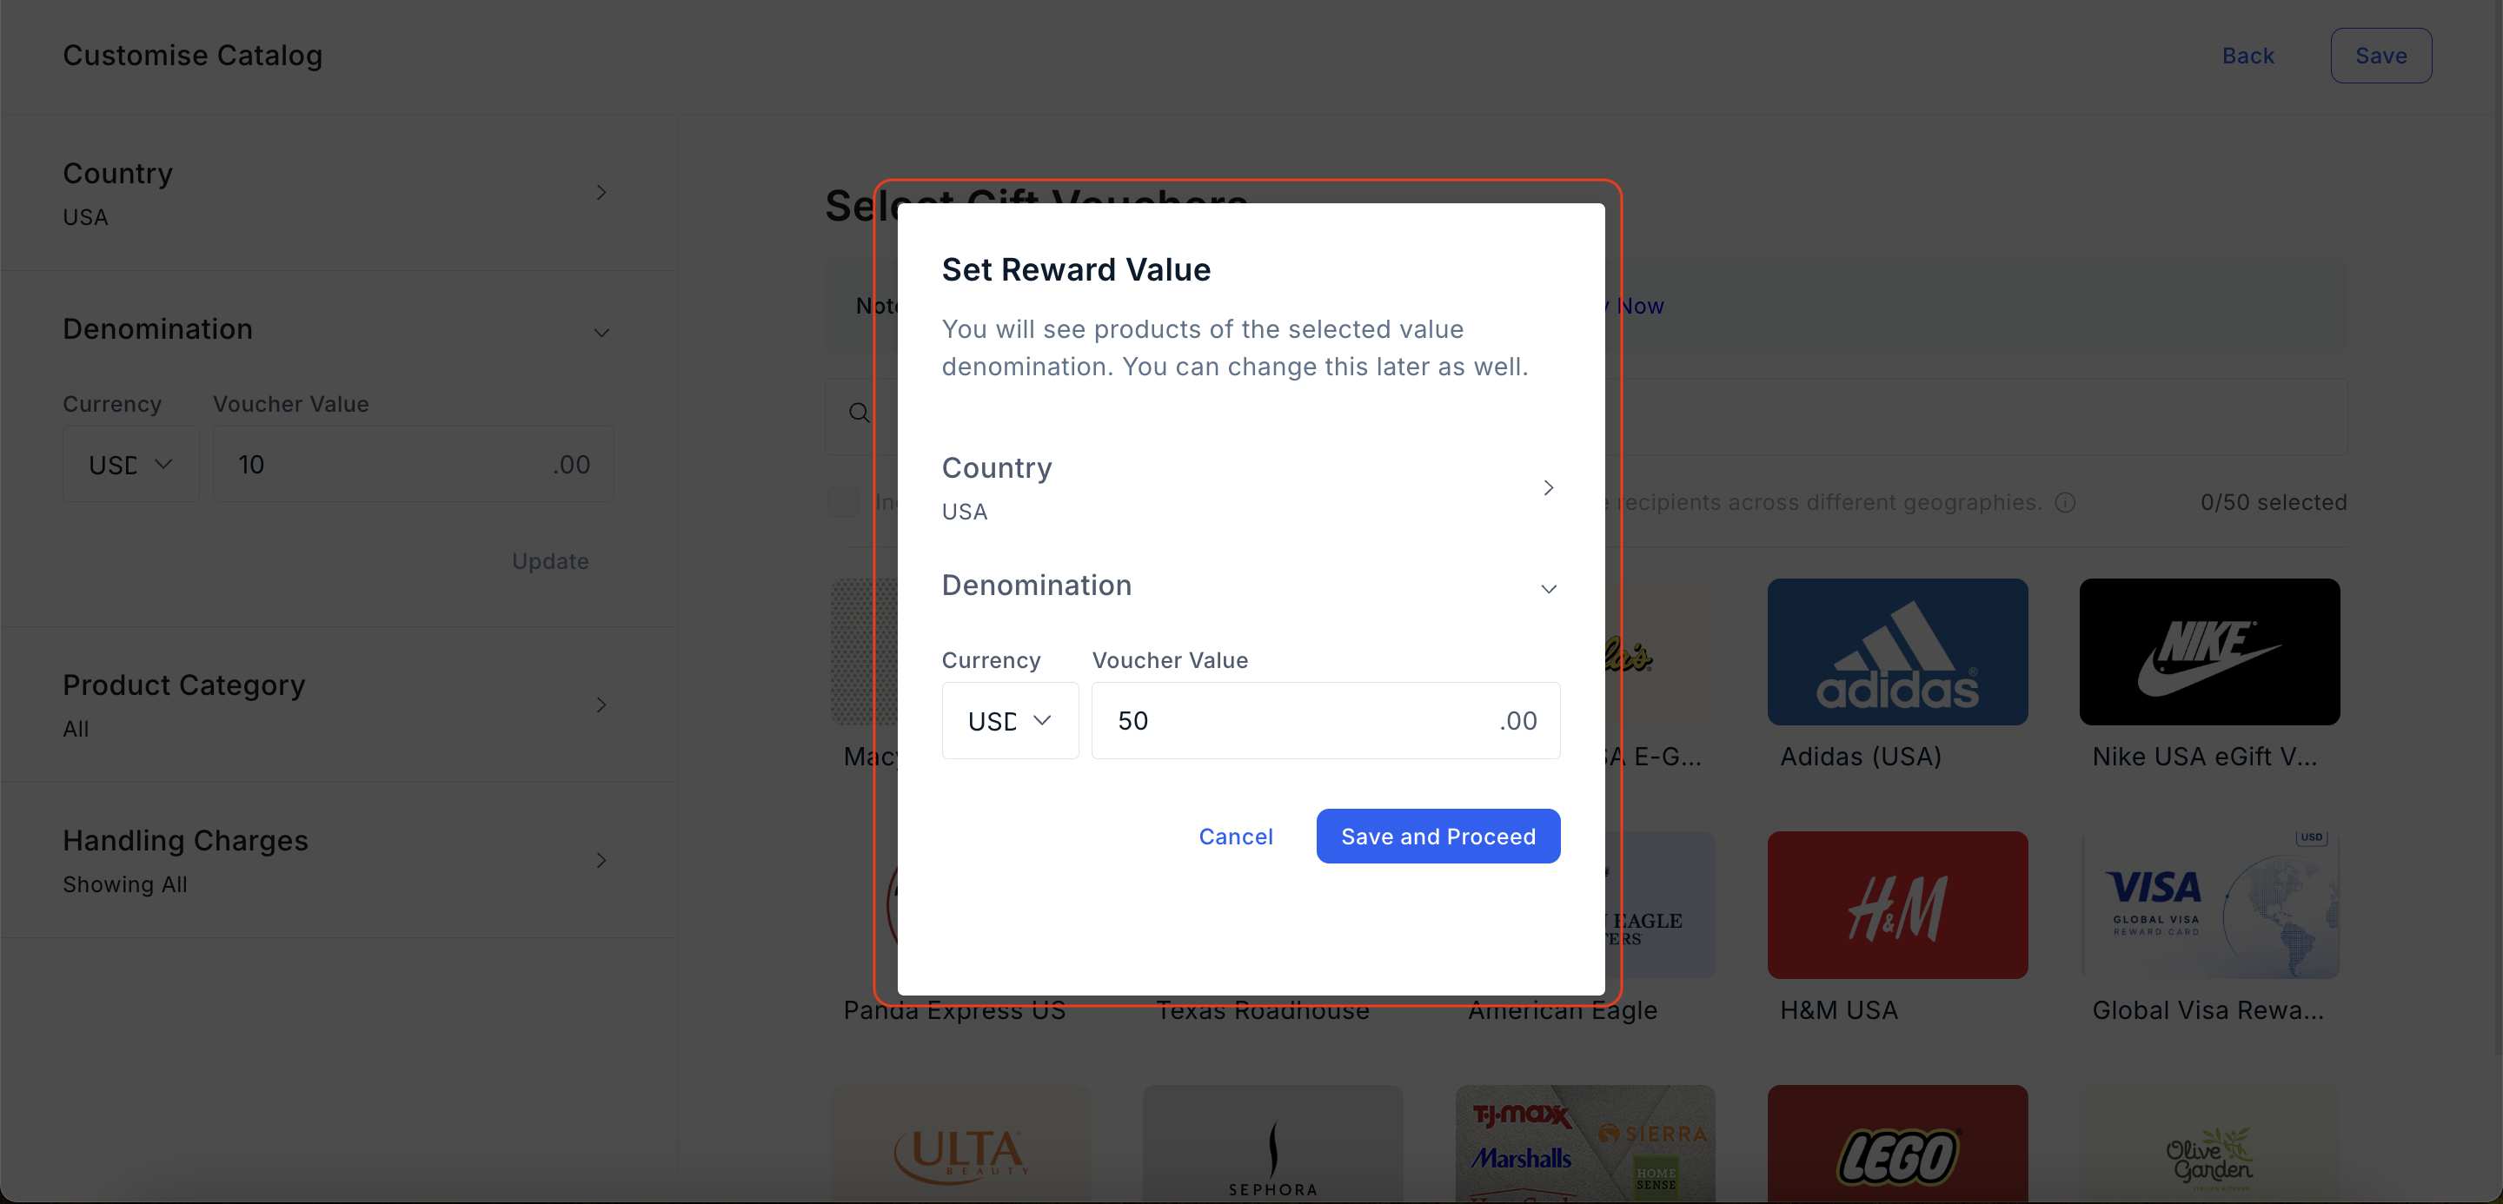Go Back from Customise Catalog
2503x1204 pixels.
(2247, 56)
